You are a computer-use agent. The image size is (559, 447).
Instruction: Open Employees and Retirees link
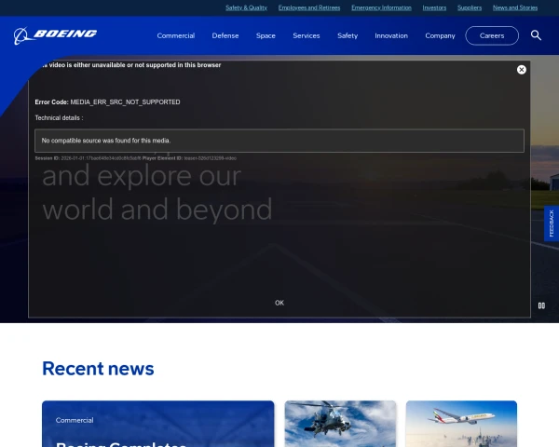point(309,7)
